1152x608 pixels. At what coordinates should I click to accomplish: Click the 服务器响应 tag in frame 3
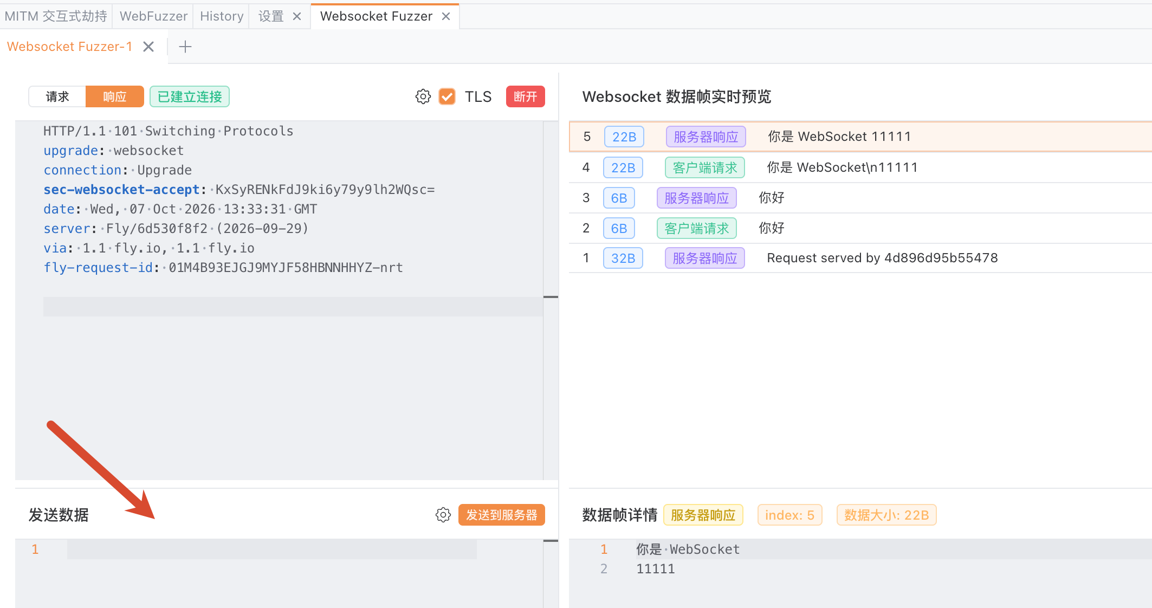pyautogui.click(x=697, y=198)
